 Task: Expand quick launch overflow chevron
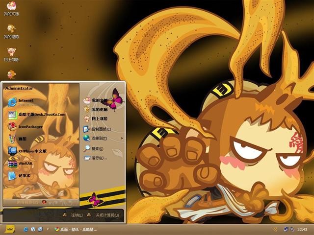pyautogui.click(x=48, y=229)
